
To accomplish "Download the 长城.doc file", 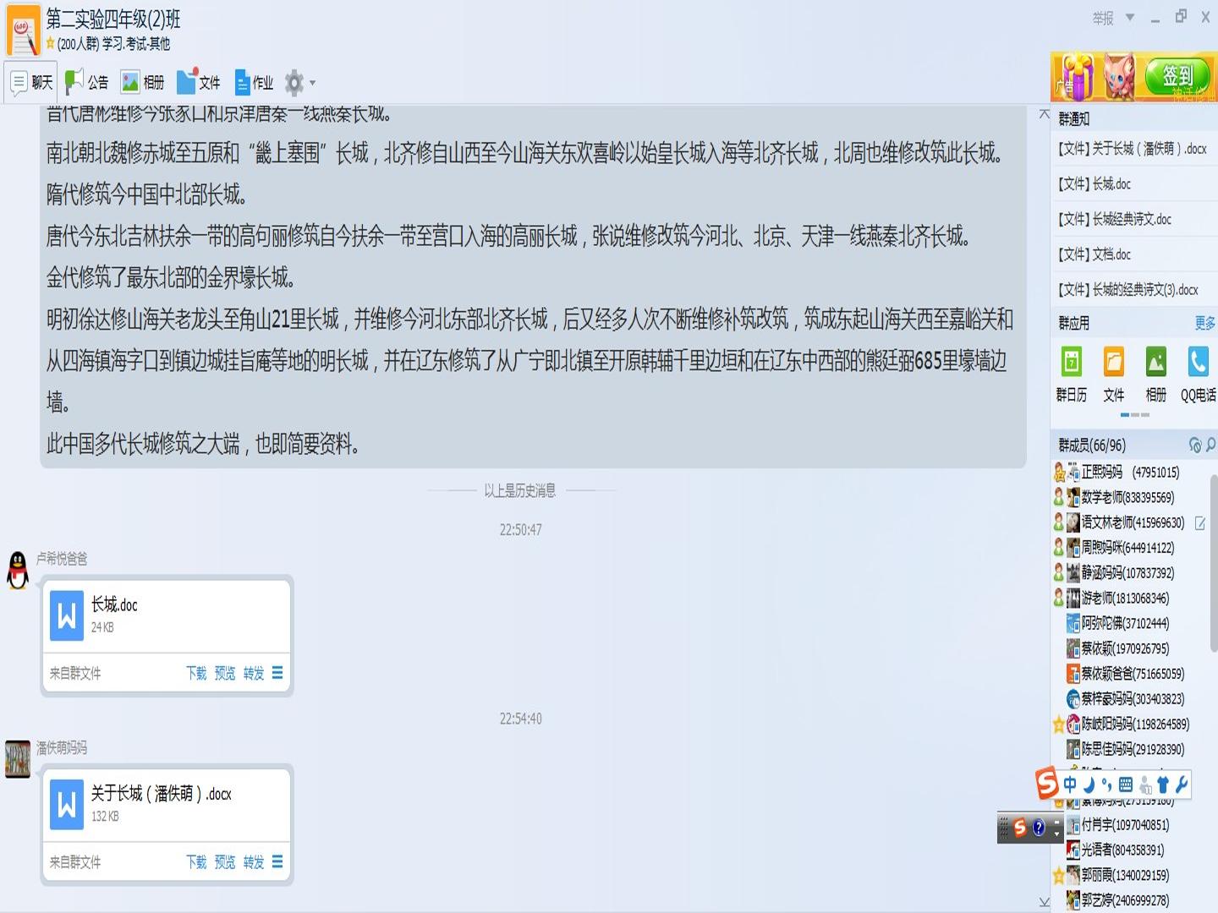I will click(196, 673).
